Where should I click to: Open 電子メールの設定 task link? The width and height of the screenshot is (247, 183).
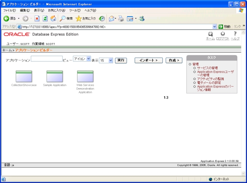(x=209, y=83)
